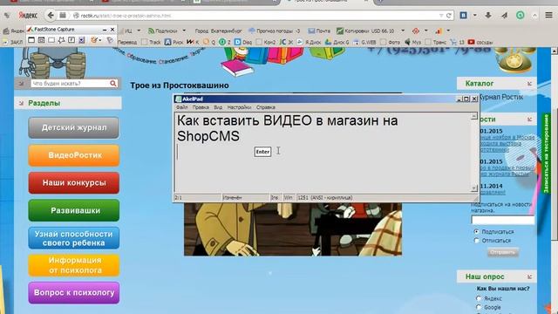Viewport: 558px width, 314px height.
Task: Click inside AkelPad text editing area
Action: tap(323, 153)
